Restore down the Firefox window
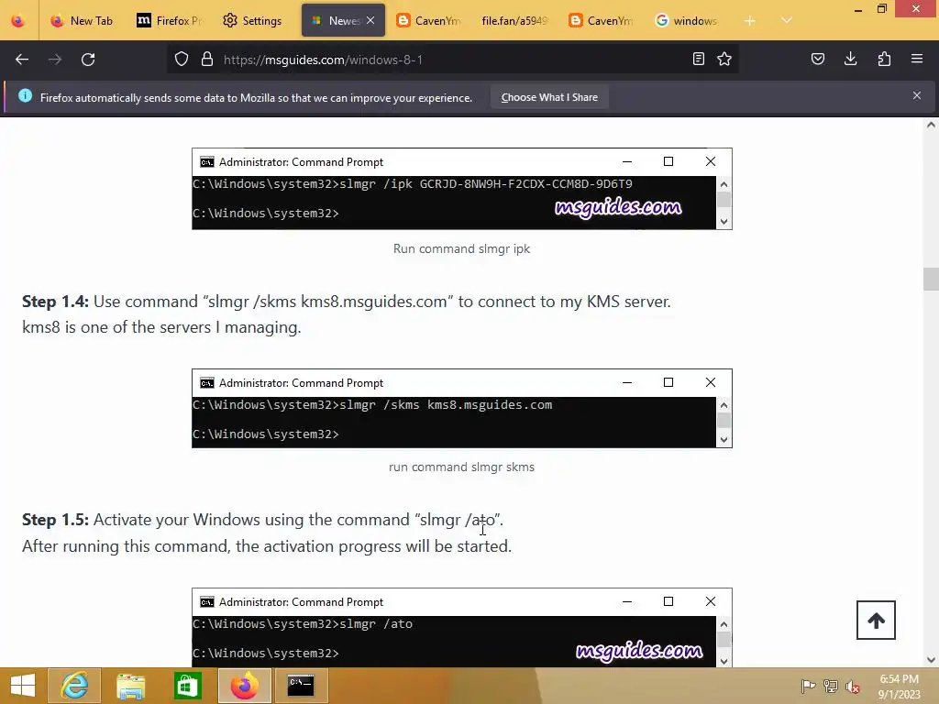Image resolution: width=939 pixels, height=704 pixels. click(881, 8)
